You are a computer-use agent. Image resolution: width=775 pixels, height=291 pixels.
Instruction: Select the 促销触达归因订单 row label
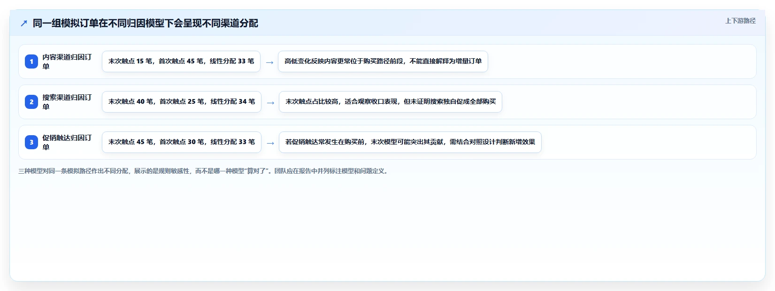(x=67, y=142)
